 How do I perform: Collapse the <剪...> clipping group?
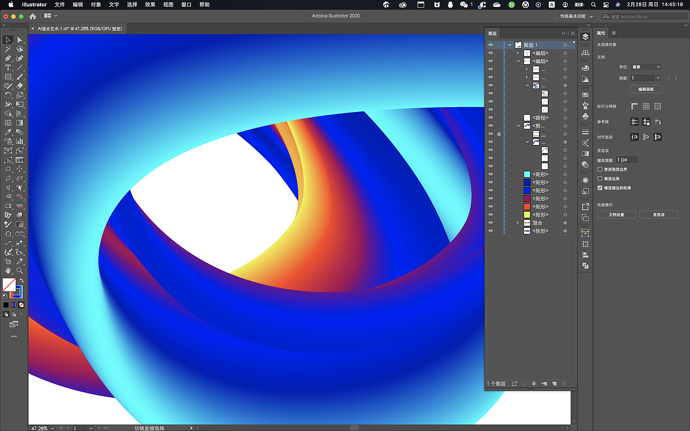point(518,126)
